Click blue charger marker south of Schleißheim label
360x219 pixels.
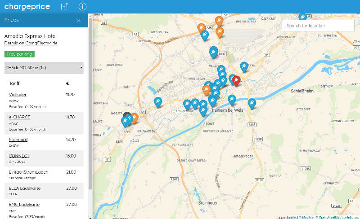pyautogui.click(x=252, y=103)
